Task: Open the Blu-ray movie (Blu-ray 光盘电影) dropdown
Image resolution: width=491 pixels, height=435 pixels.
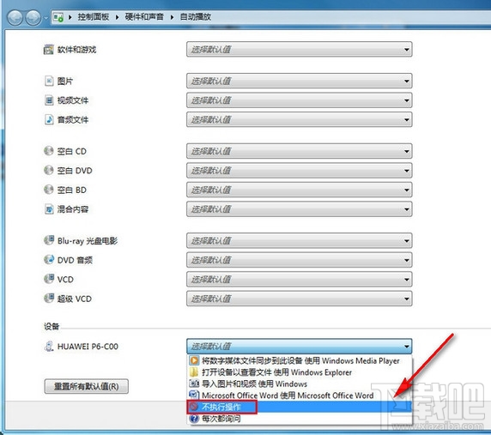Action: point(299,240)
